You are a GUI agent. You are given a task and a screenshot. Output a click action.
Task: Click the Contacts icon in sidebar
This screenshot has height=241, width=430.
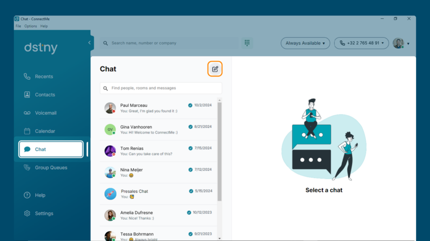coord(27,95)
